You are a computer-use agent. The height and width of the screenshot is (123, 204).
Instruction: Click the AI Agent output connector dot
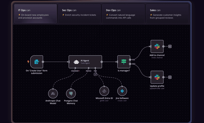click(102, 62)
